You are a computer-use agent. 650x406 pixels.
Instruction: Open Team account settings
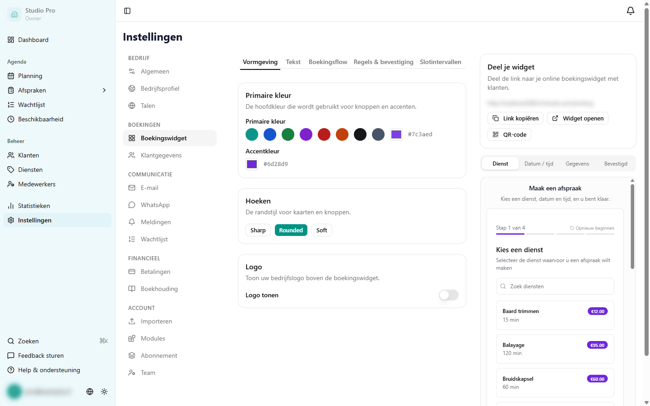coord(170,373)
